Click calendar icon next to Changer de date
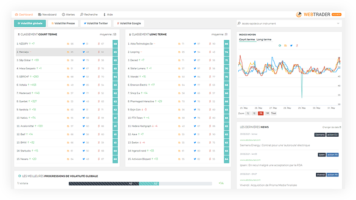 [340, 127]
